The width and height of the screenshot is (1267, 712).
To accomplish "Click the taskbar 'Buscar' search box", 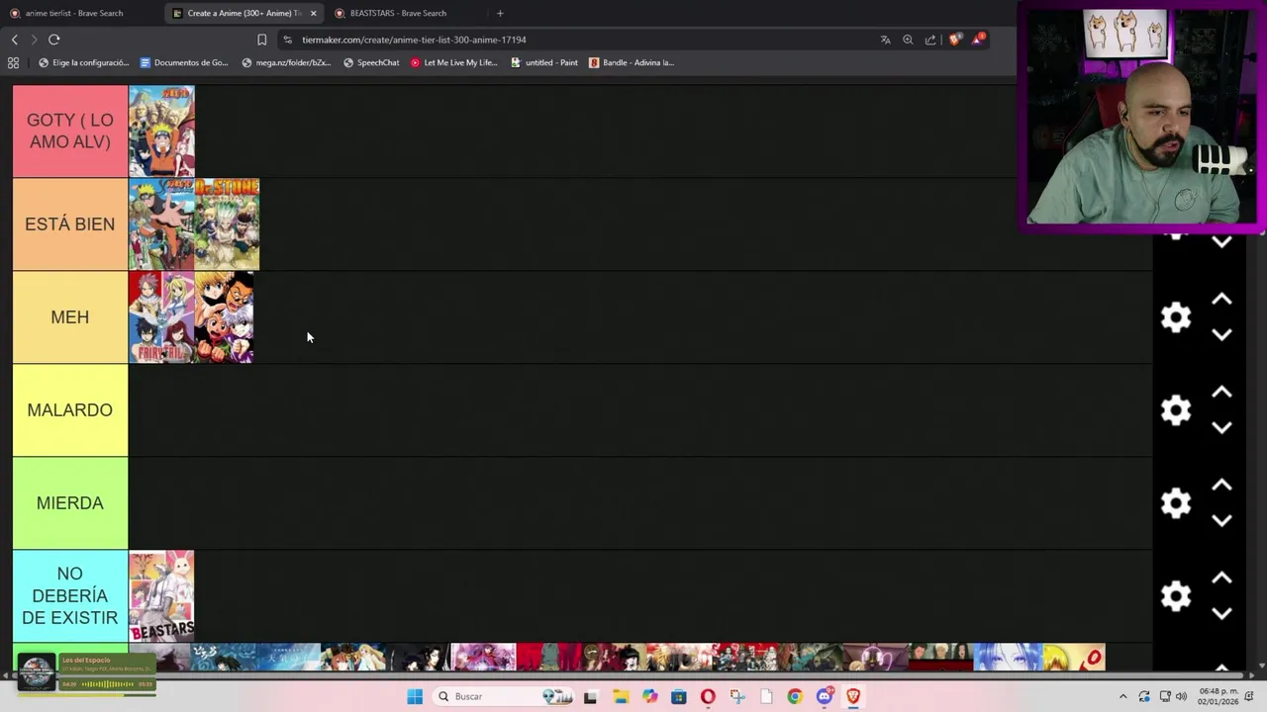I will point(505,696).
